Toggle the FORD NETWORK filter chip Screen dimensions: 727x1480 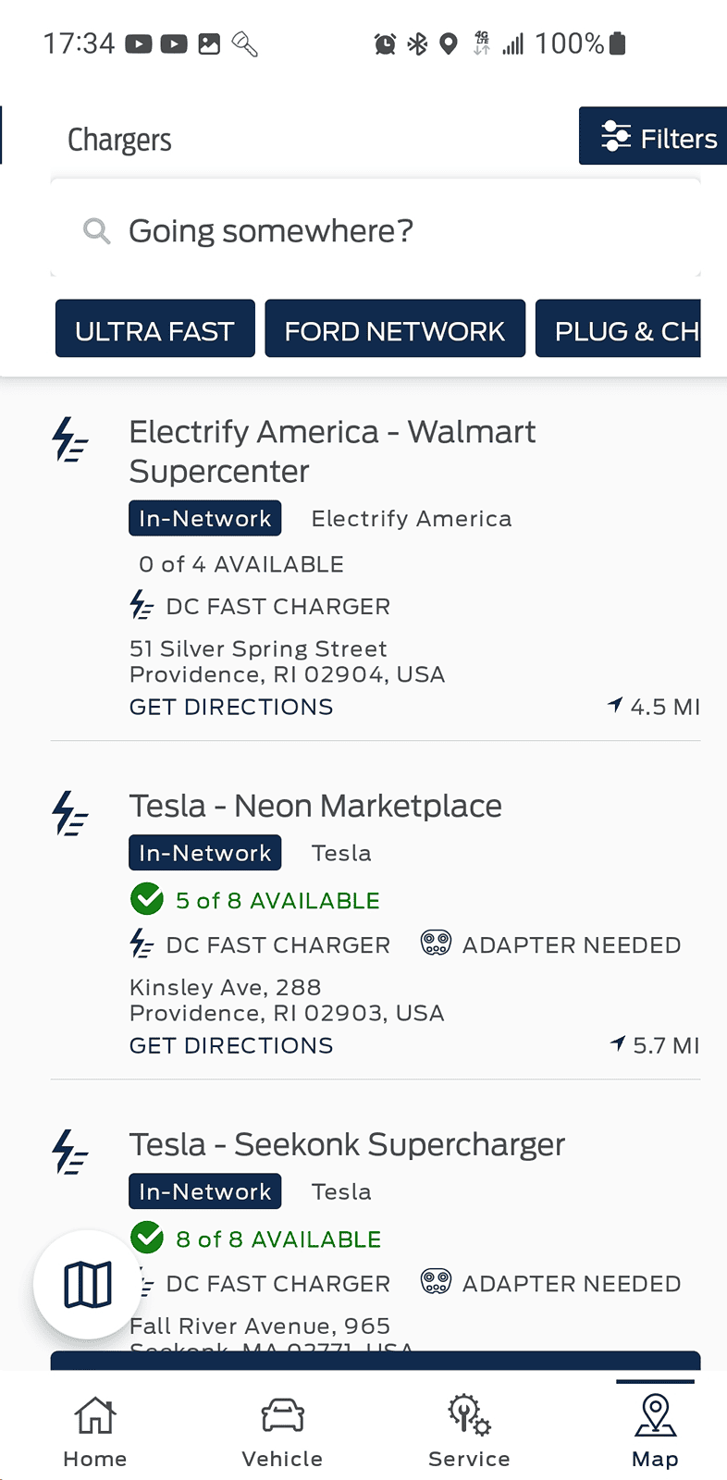tap(395, 329)
